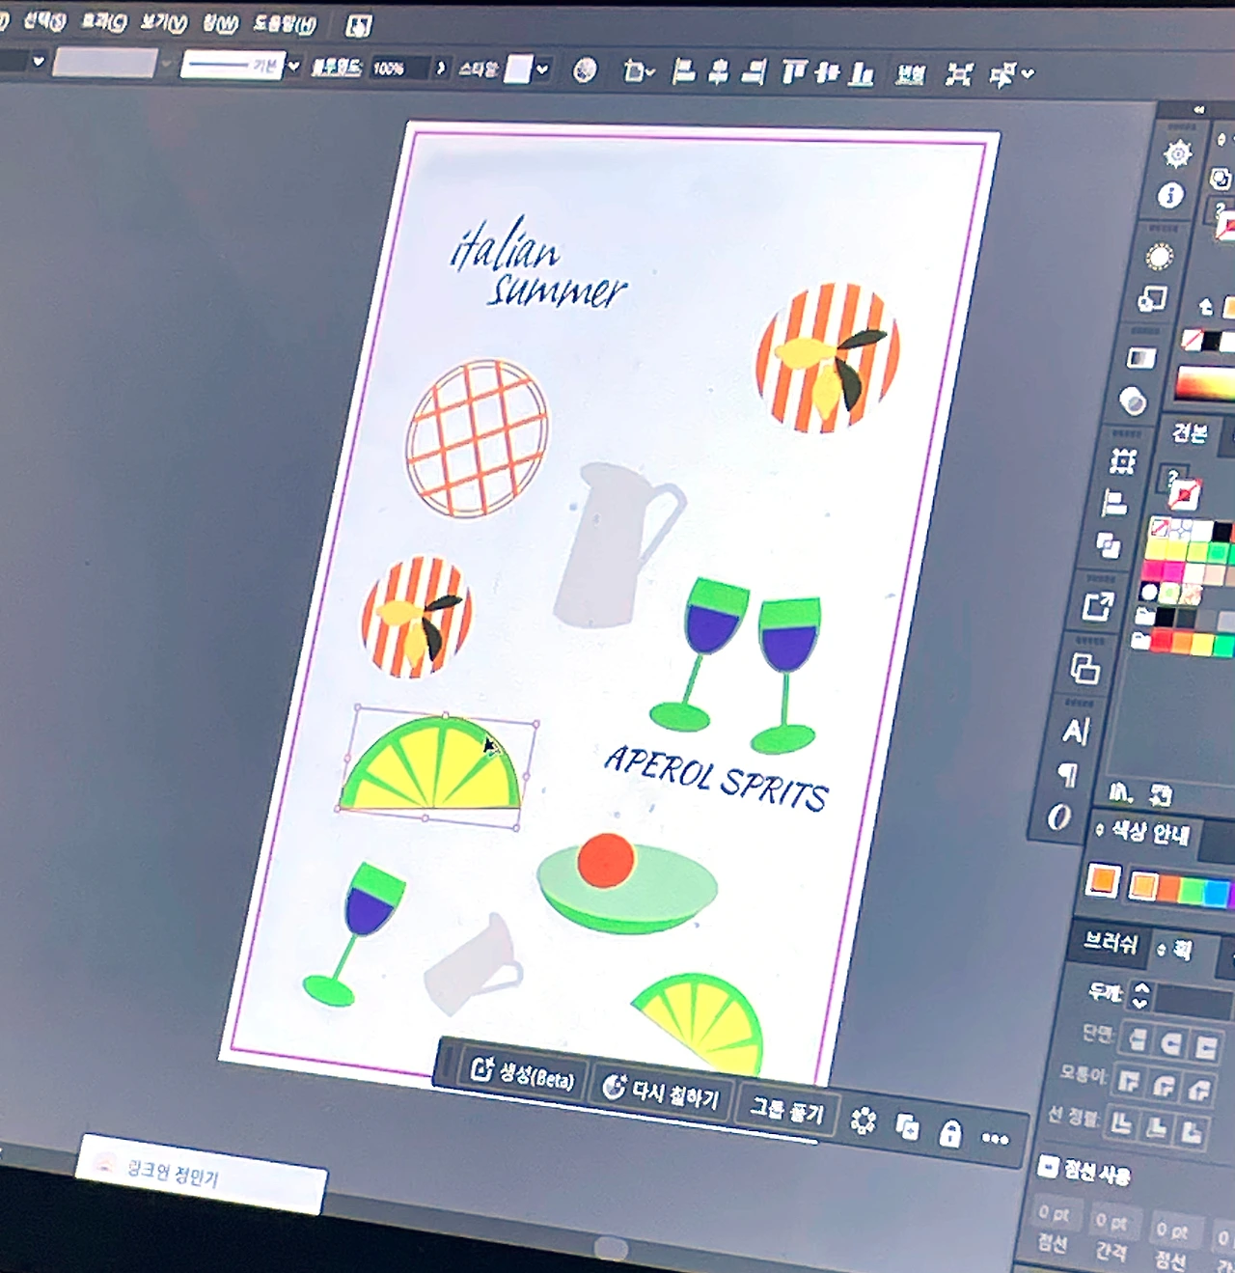Click horizontal align left icon
The image size is (1235, 1273).
pyautogui.click(x=683, y=71)
